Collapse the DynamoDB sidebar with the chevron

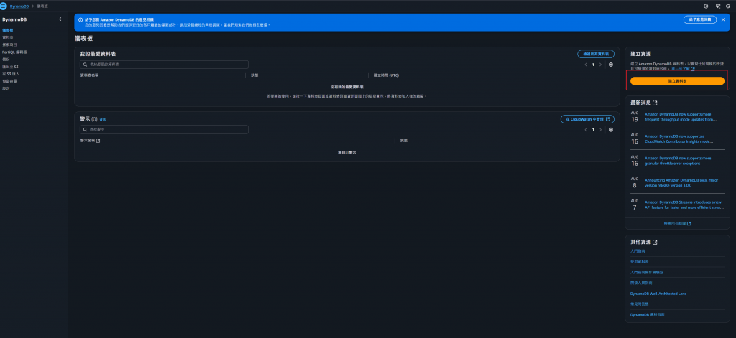tap(60, 19)
